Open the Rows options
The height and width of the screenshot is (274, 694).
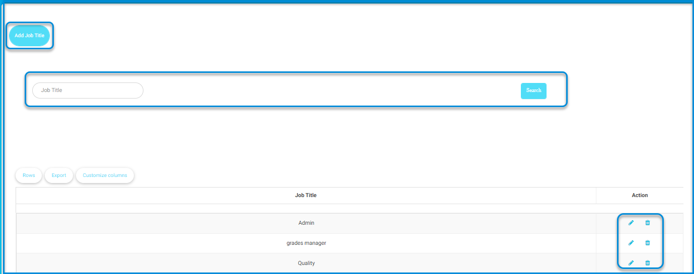tap(29, 175)
